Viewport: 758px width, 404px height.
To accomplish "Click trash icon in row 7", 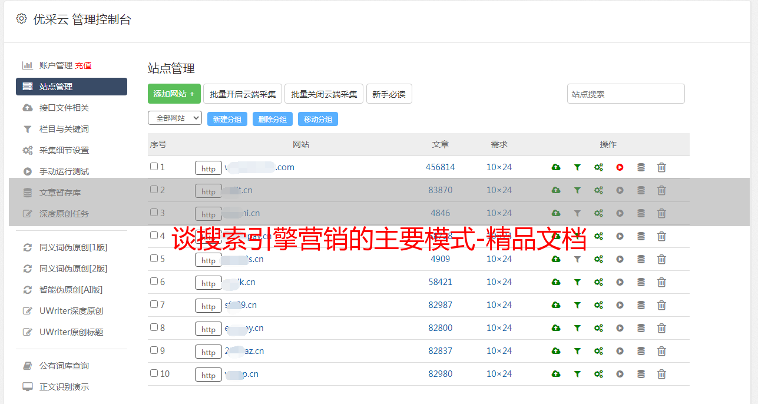I will point(661,305).
